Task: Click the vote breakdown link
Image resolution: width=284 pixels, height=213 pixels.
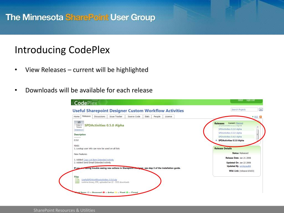Action: [x=79, y=130]
